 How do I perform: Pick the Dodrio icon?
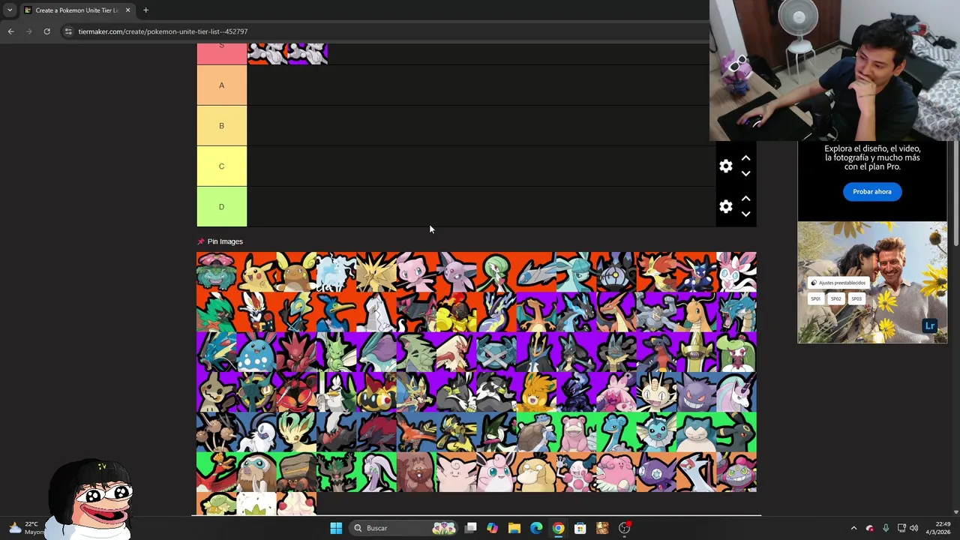pyautogui.click(x=216, y=432)
